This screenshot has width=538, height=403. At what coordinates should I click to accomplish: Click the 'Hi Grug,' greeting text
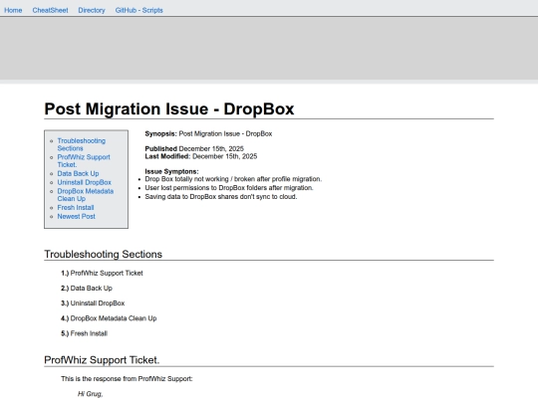(91, 394)
